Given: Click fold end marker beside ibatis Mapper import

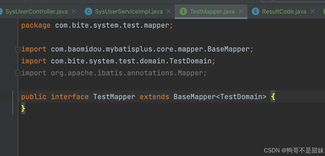Looking at the screenshot, I should pyautogui.click(x=18, y=73).
